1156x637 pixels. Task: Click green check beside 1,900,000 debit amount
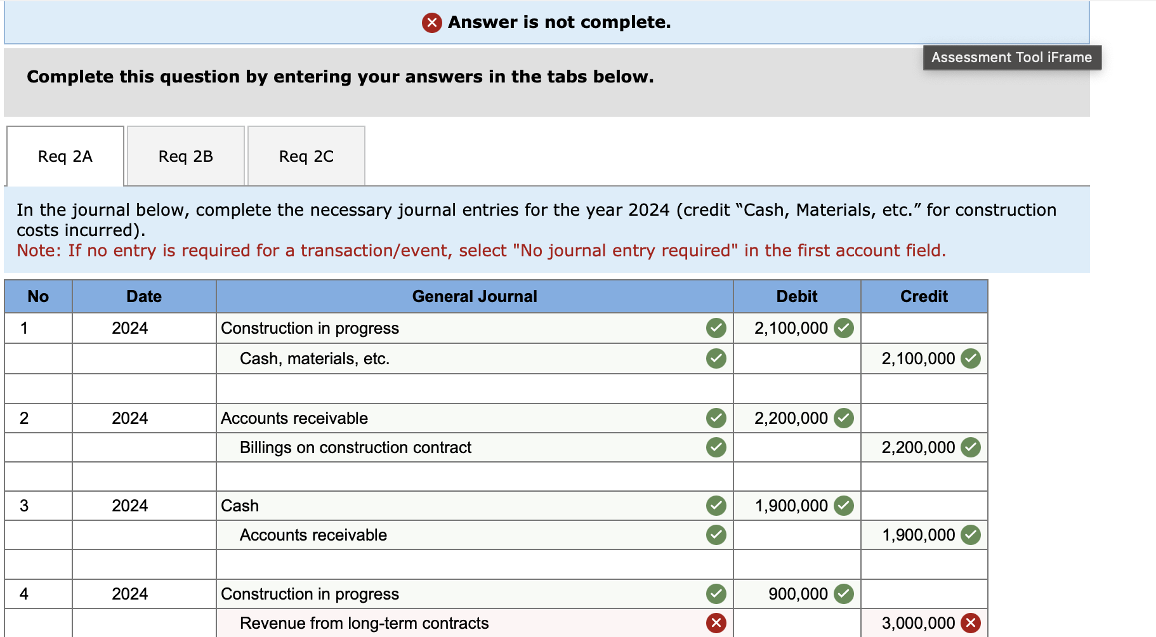click(x=844, y=506)
